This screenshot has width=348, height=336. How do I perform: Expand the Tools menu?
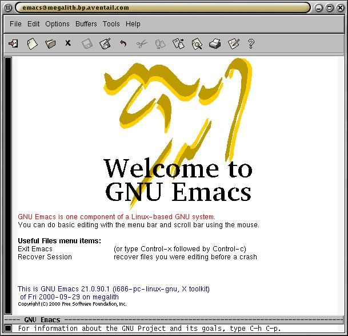pyautogui.click(x=111, y=24)
